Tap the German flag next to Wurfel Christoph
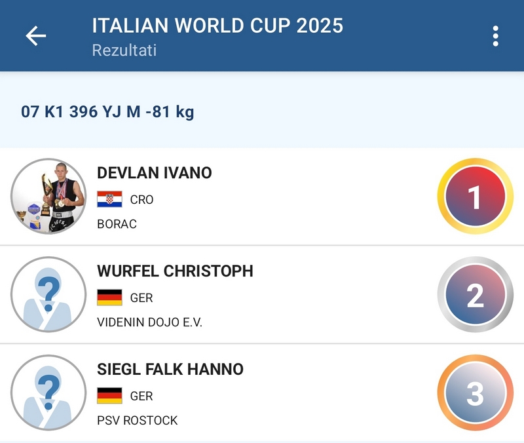This screenshot has width=524, height=443. point(109,298)
